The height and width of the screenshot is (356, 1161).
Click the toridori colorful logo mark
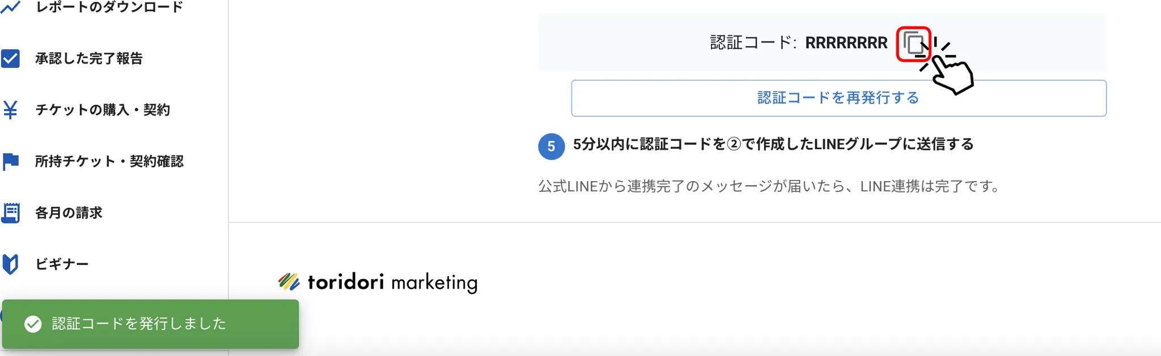coord(289,281)
